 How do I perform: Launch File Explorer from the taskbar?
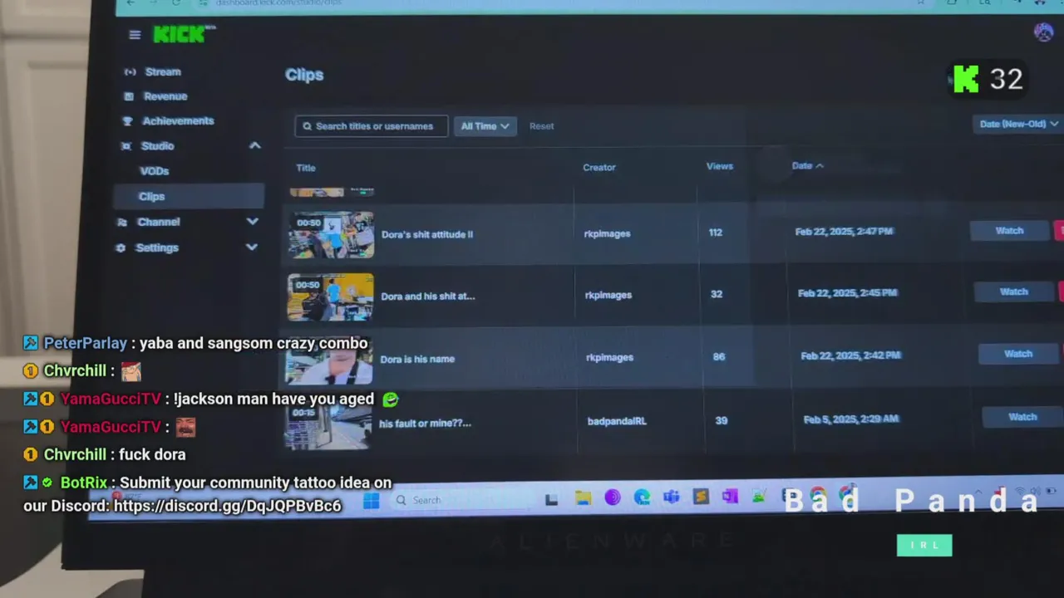[x=584, y=498]
